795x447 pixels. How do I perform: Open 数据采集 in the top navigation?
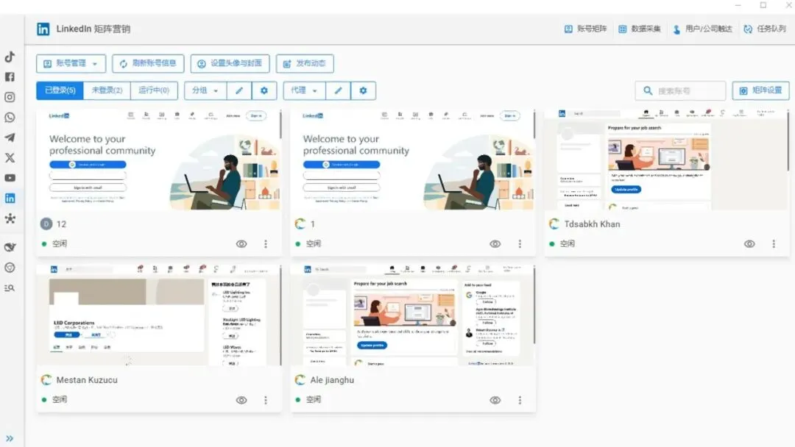point(640,29)
